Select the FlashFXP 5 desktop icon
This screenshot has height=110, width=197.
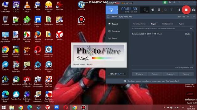tap(27, 21)
